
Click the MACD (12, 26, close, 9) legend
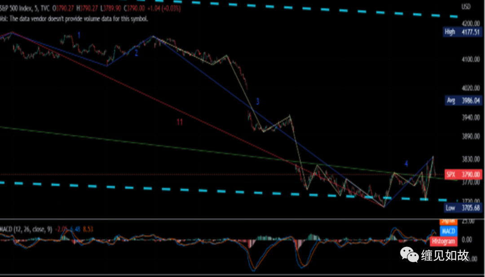pos(26,229)
